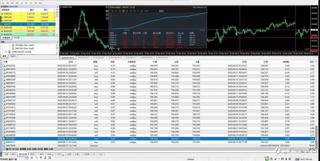Select the M1 timeframe button

[3, 3]
